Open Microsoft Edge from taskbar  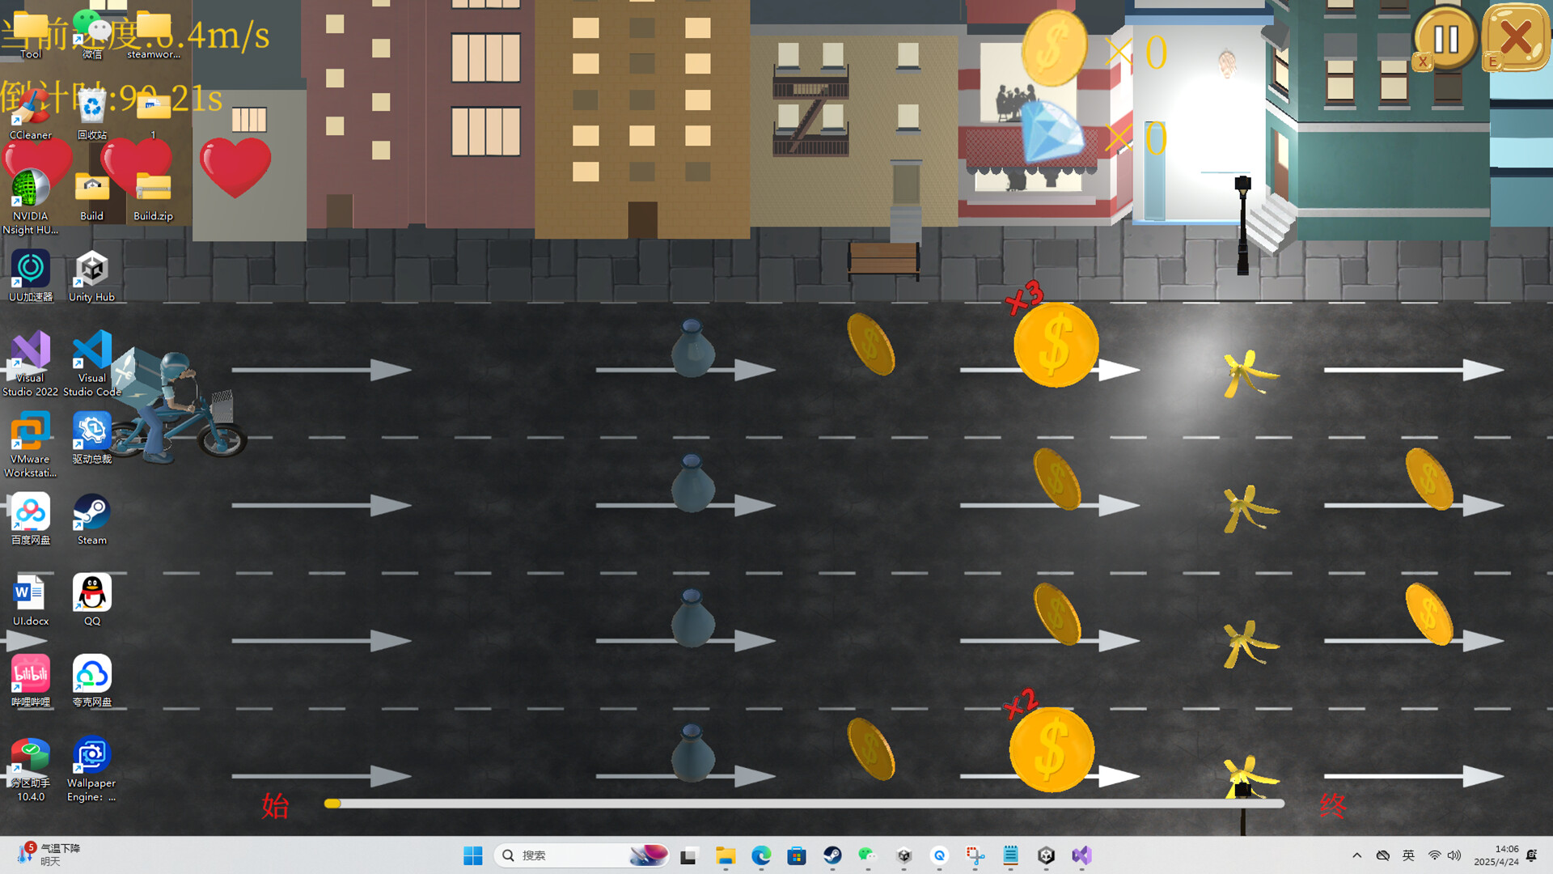[x=760, y=855]
